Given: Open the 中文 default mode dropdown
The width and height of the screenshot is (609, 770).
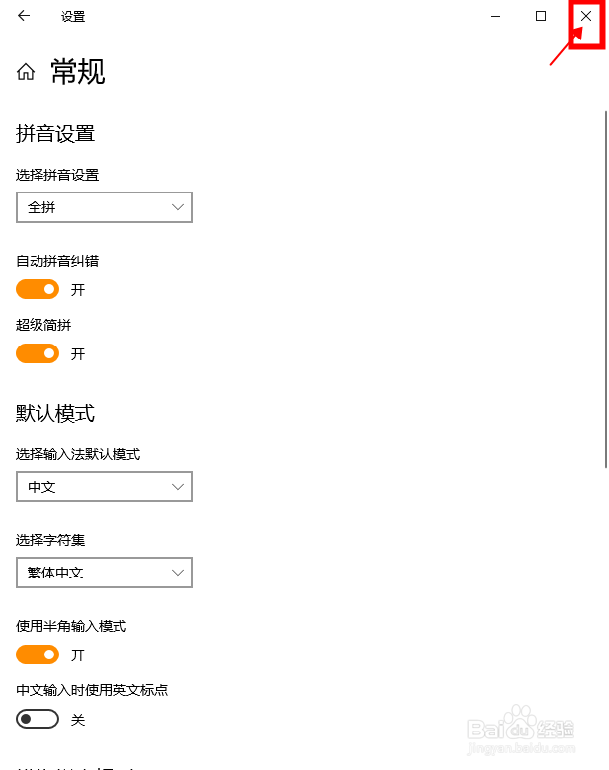Looking at the screenshot, I should coord(105,487).
